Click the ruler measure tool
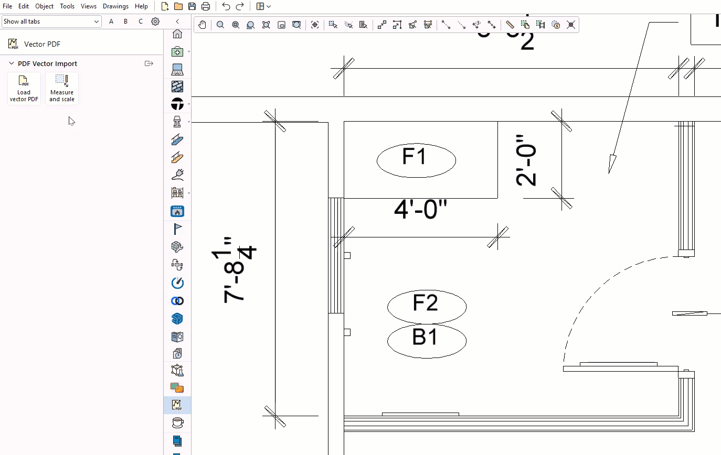The image size is (721, 455). (x=510, y=25)
